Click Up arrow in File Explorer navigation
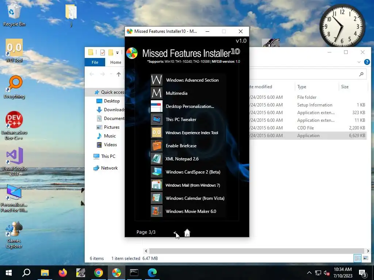The width and height of the screenshot is (374, 280). (x=119, y=74)
